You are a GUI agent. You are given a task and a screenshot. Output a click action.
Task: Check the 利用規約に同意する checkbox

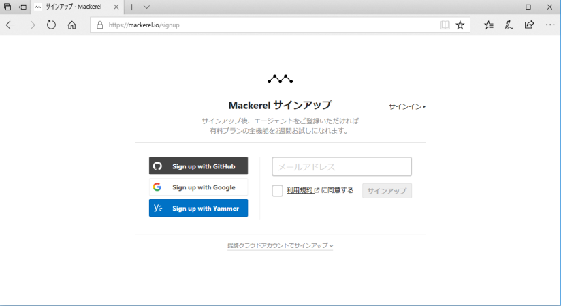277,191
